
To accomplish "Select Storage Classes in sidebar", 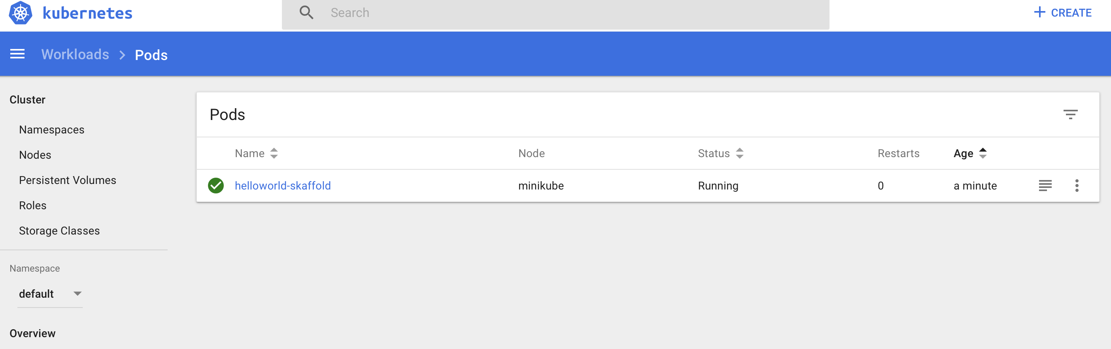I will [60, 231].
